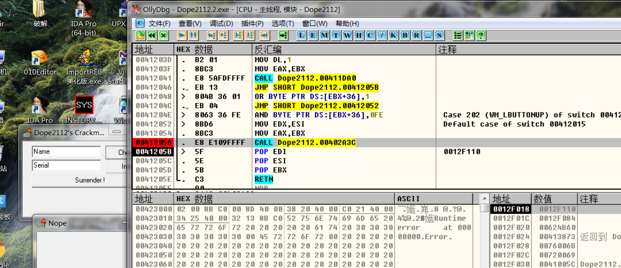Click the 数值 header in stack pane
The image size is (621, 268).
click(554, 199)
